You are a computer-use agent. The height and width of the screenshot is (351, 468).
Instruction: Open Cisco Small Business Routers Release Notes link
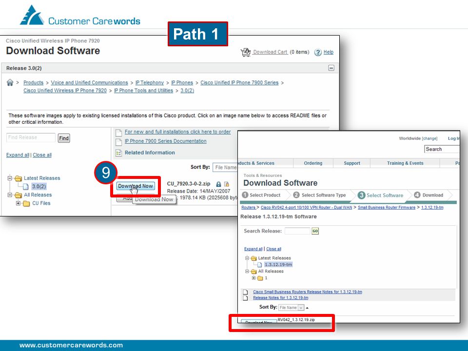(308, 292)
